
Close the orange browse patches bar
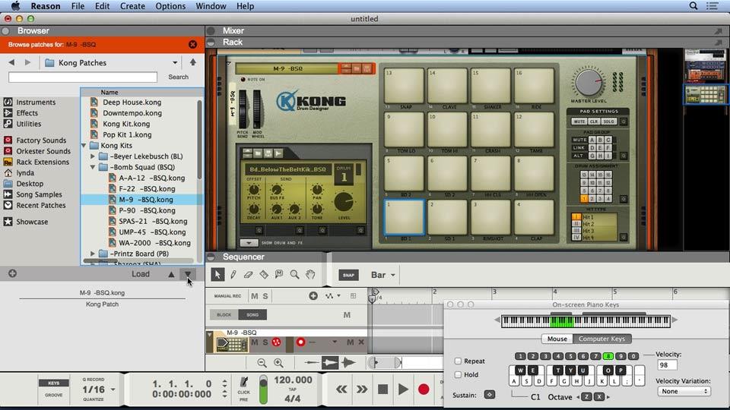[x=192, y=44]
